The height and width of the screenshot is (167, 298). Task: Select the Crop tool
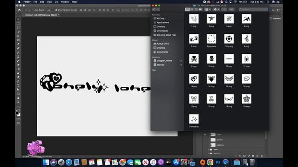18,36
